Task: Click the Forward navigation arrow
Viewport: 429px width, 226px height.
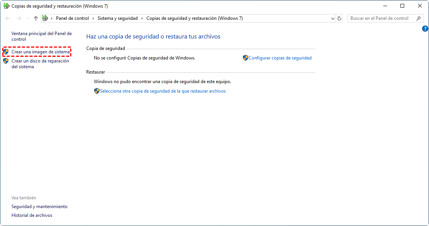Action: click(19, 18)
